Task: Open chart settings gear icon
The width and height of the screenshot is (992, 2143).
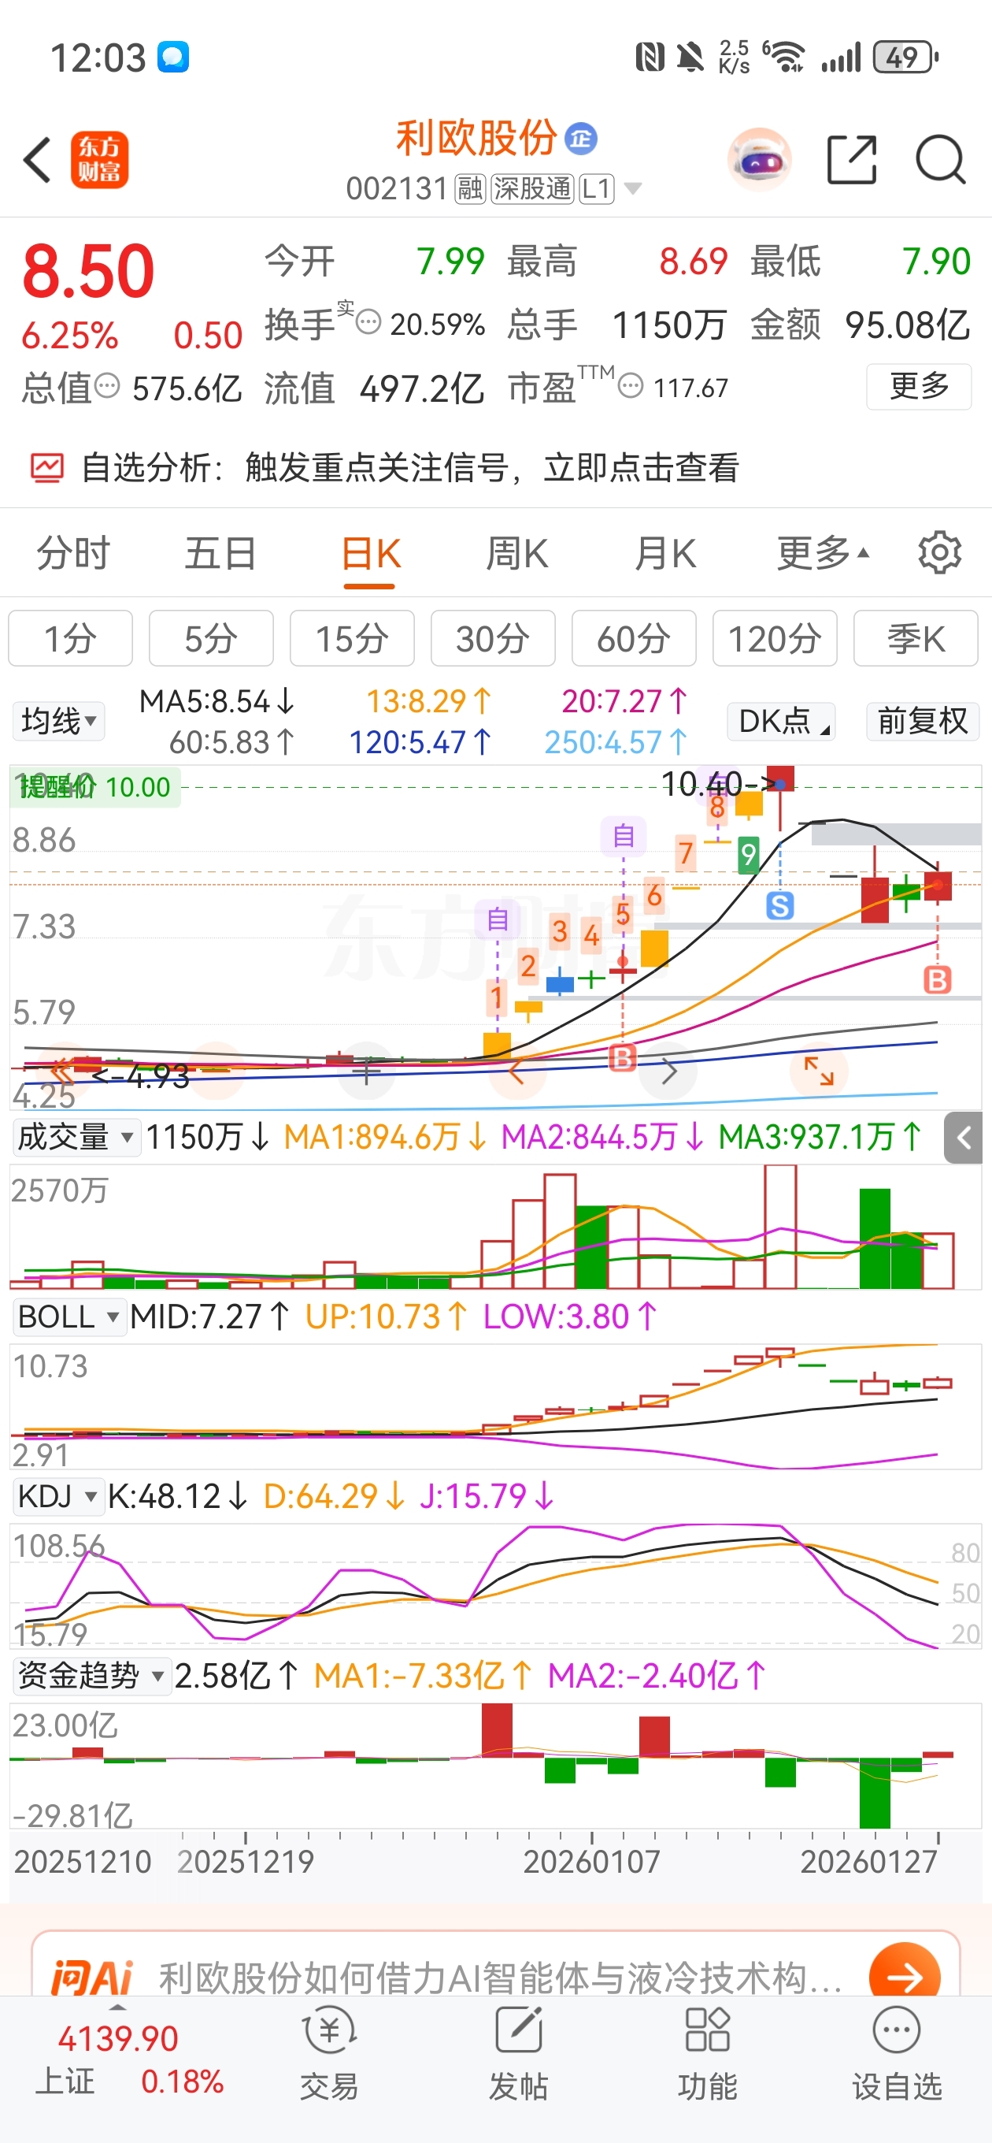Action: tap(939, 552)
